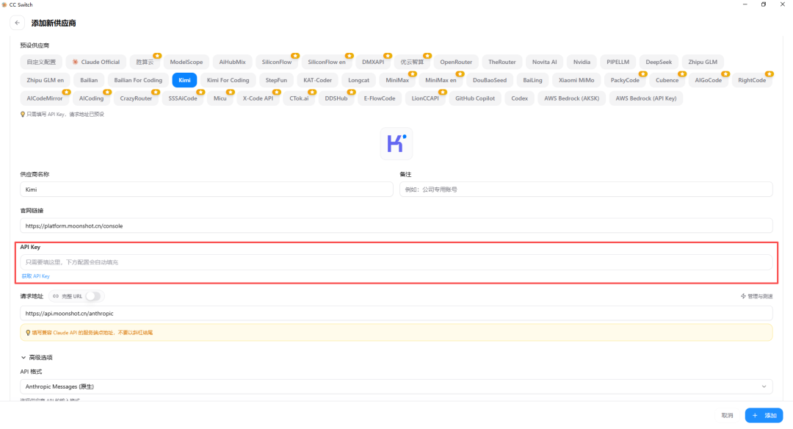Screen dimensions: 793x429
Task: Pick the Bailian For Coding preset
Action: 138,80
